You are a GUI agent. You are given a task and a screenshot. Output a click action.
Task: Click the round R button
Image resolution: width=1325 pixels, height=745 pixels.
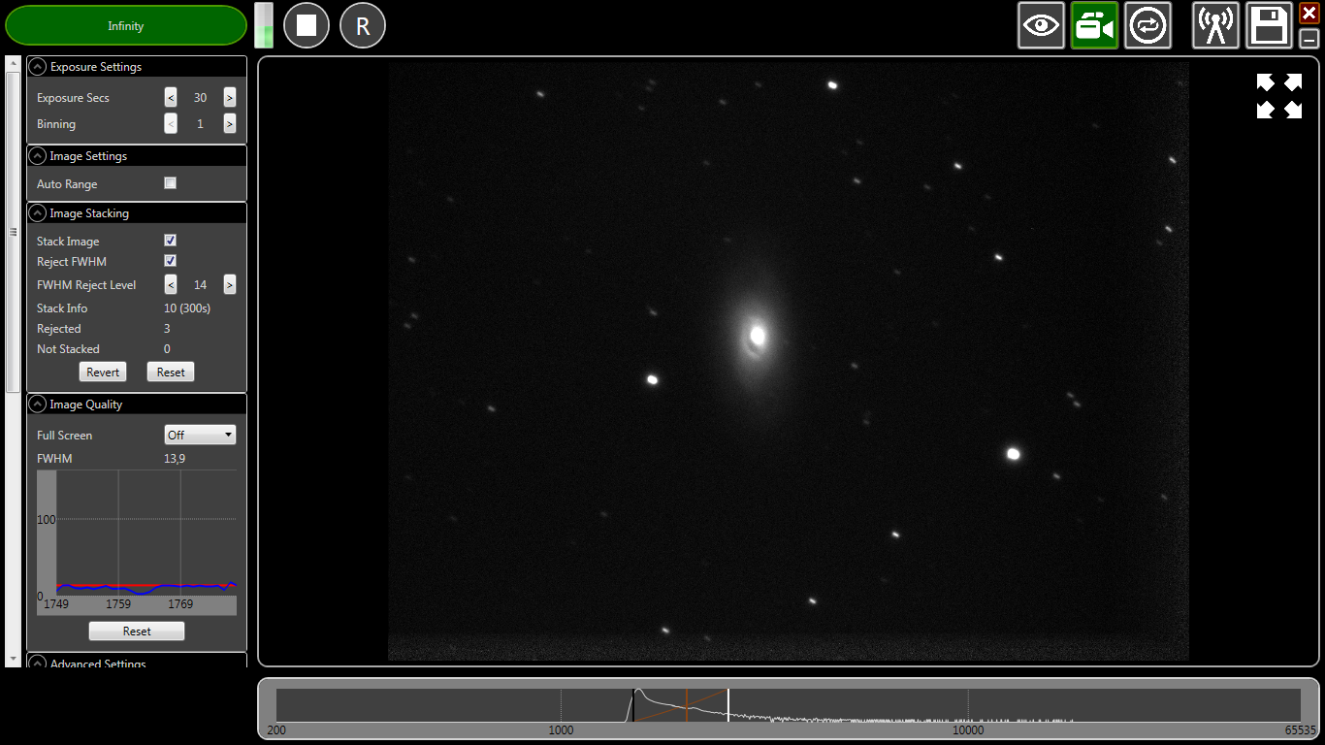(x=363, y=25)
